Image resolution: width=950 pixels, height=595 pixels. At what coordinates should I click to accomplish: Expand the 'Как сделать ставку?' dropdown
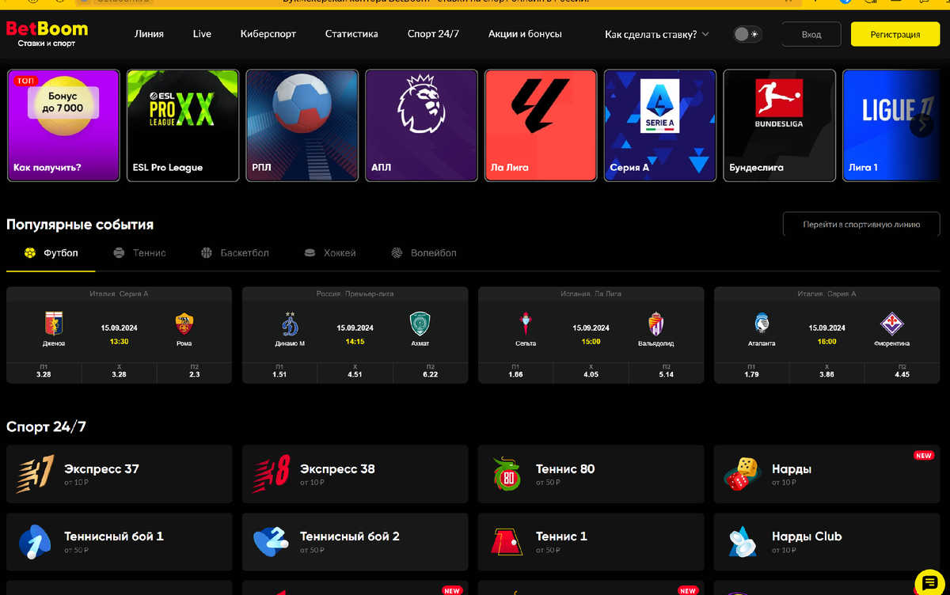656,34
